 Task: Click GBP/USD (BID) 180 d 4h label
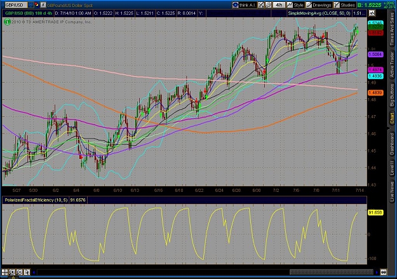29,13
